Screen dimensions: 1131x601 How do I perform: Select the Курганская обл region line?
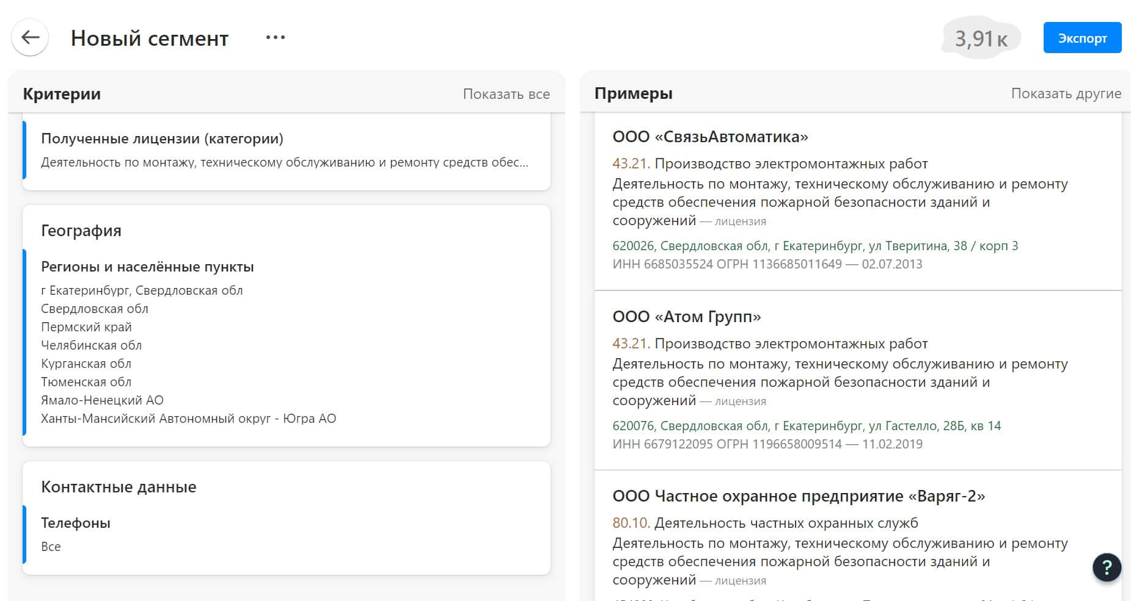point(86,364)
